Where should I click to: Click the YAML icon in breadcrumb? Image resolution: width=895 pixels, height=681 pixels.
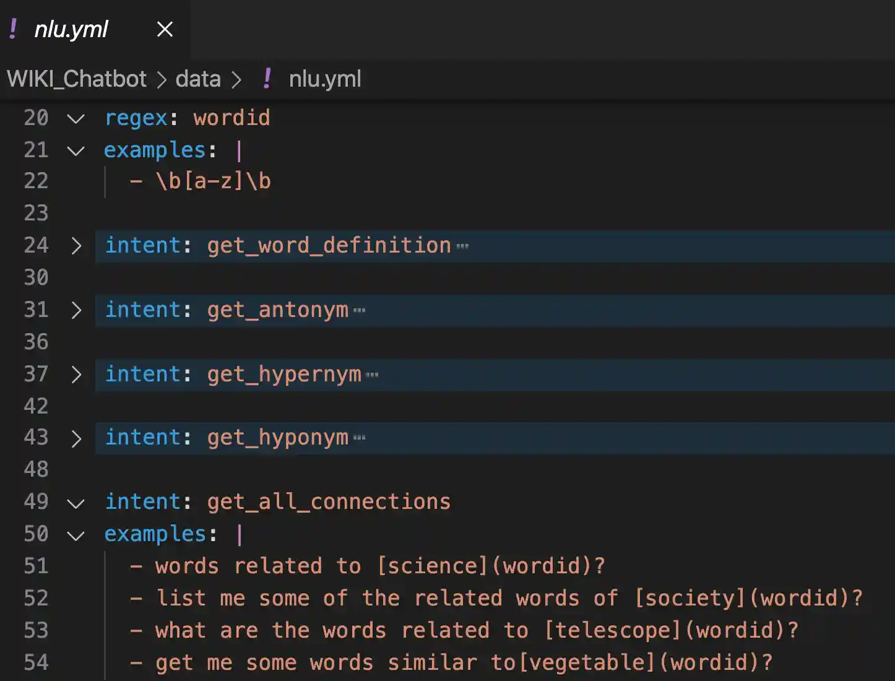tap(267, 79)
